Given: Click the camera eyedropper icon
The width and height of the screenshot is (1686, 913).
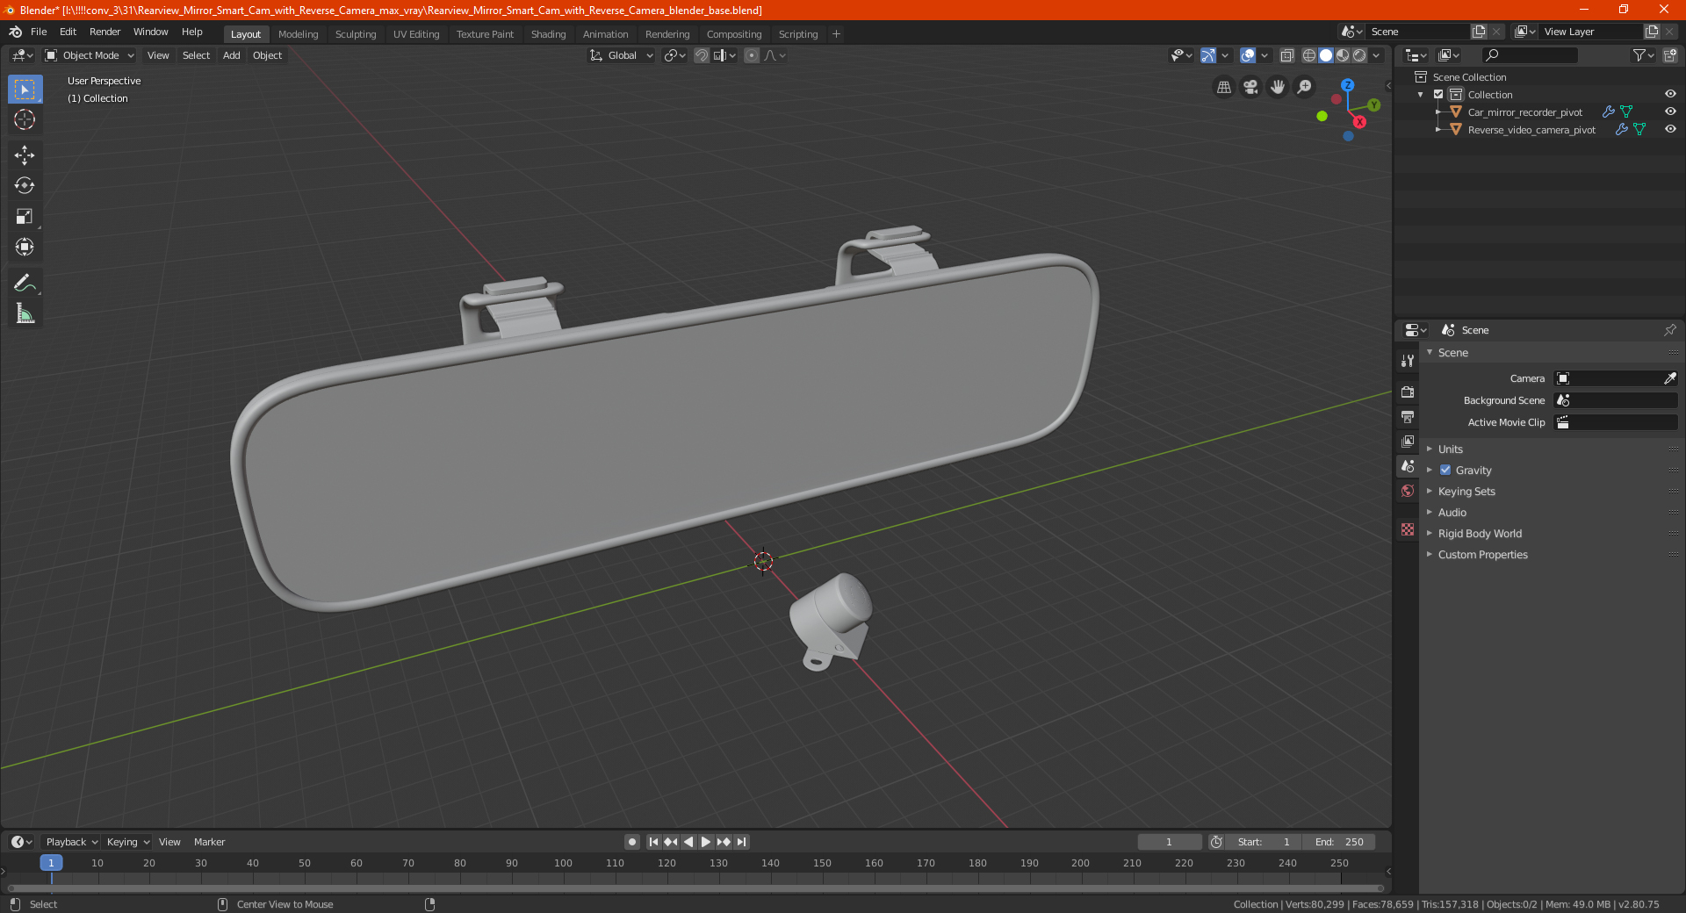Looking at the screenshot, I should coord(1669,378).
